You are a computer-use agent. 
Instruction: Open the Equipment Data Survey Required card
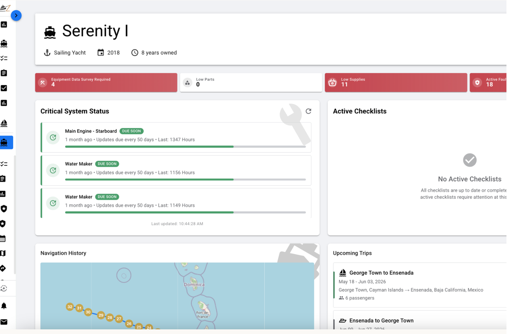click(x=106, y=83)
